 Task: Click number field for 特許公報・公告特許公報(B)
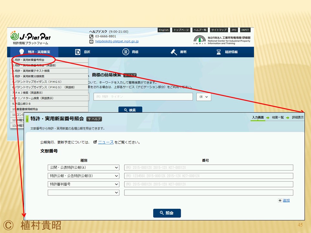point(209,176)
